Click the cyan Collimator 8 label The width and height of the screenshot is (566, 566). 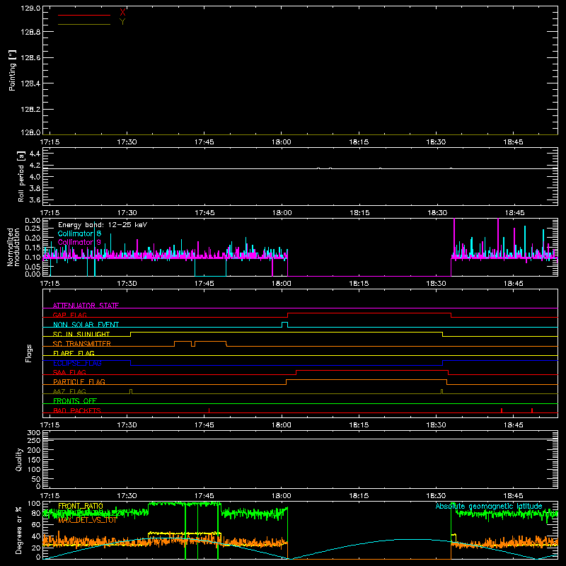(79, 233)
